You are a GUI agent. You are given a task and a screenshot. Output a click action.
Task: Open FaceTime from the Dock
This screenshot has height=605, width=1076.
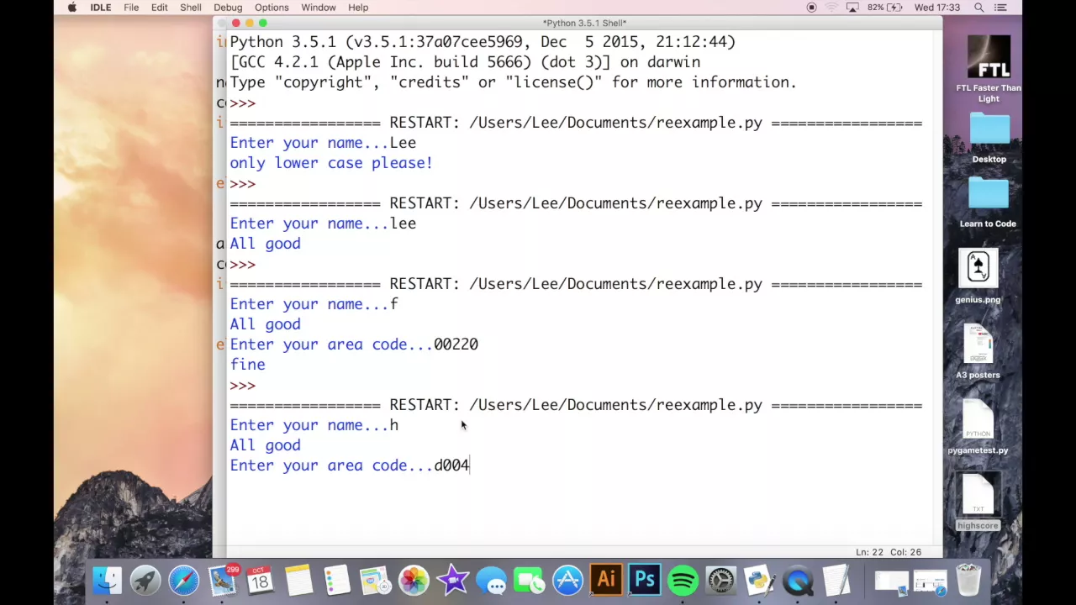529,581
